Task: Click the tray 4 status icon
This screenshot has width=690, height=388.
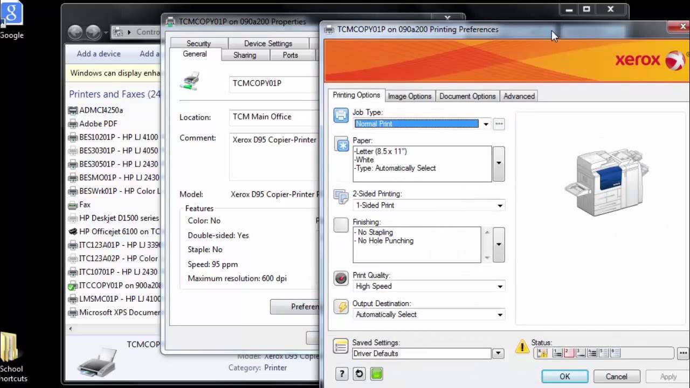Action: [x=592, y=353]
